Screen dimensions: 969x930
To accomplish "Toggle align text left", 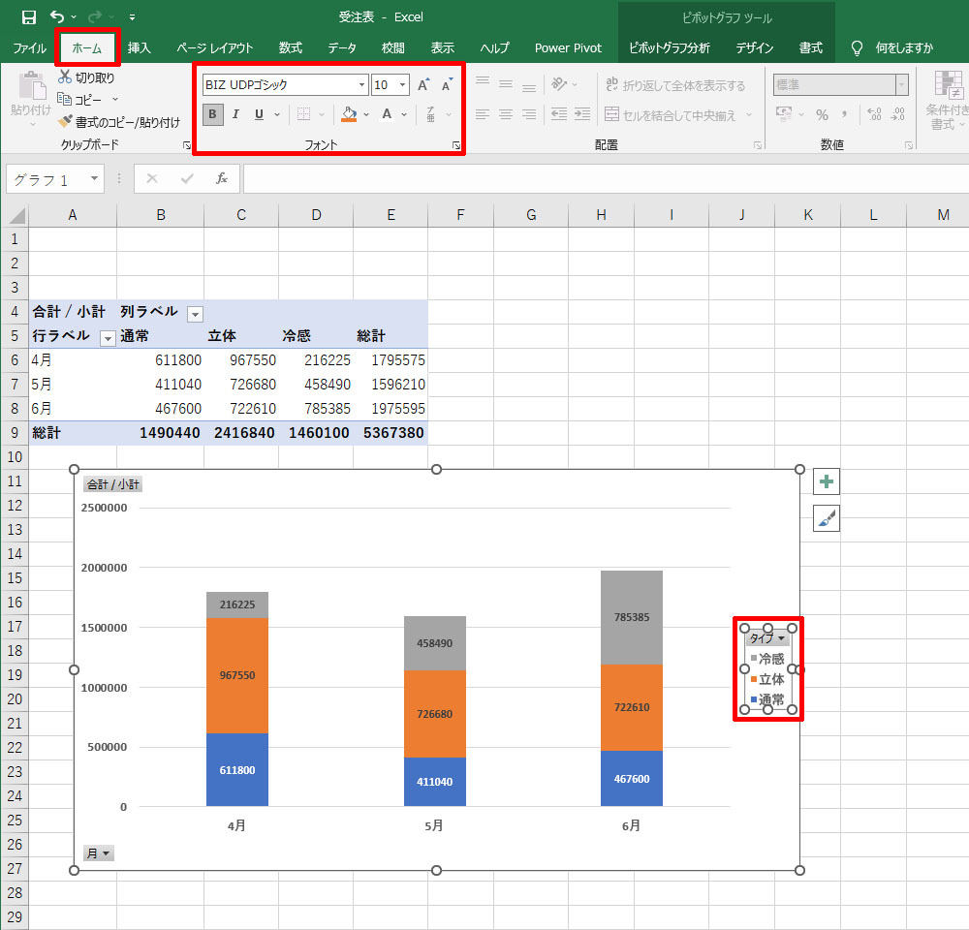I will pyautogui.click(x=483, y=114).
